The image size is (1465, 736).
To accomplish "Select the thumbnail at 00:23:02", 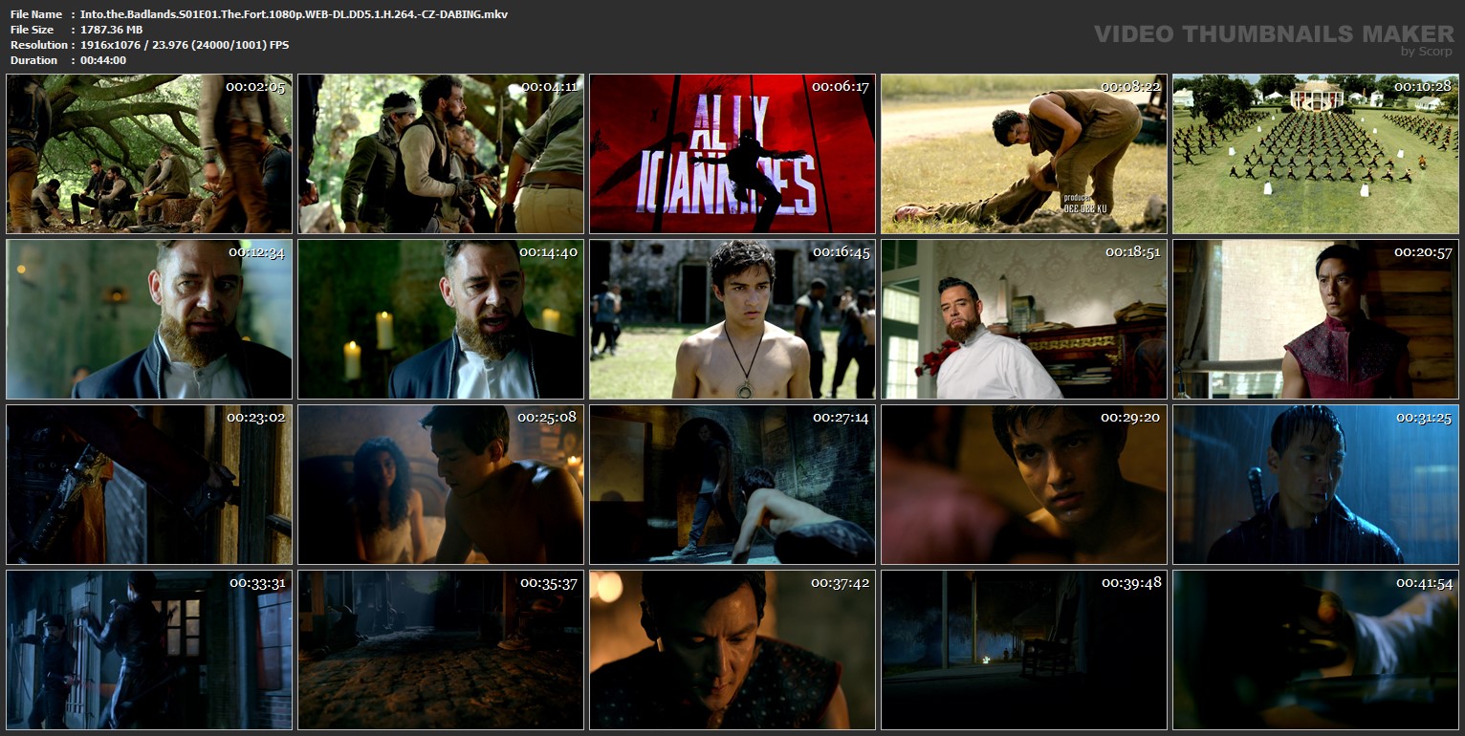I will pyautogui.click(x=149, y=485).
